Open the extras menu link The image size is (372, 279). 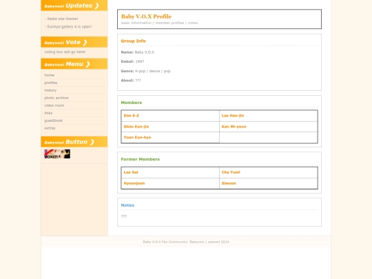50,128
